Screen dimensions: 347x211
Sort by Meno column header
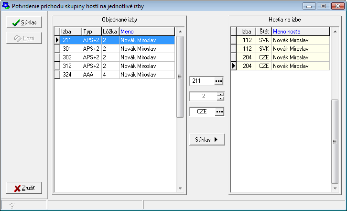pyautogui.click(x=147, y=31)
